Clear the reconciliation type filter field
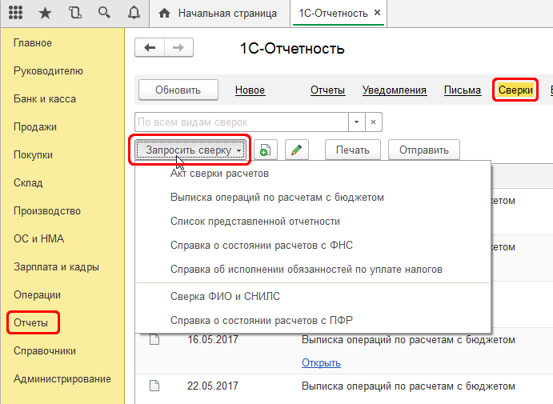The height and width of the screenshot is (404, 553). 374,122
